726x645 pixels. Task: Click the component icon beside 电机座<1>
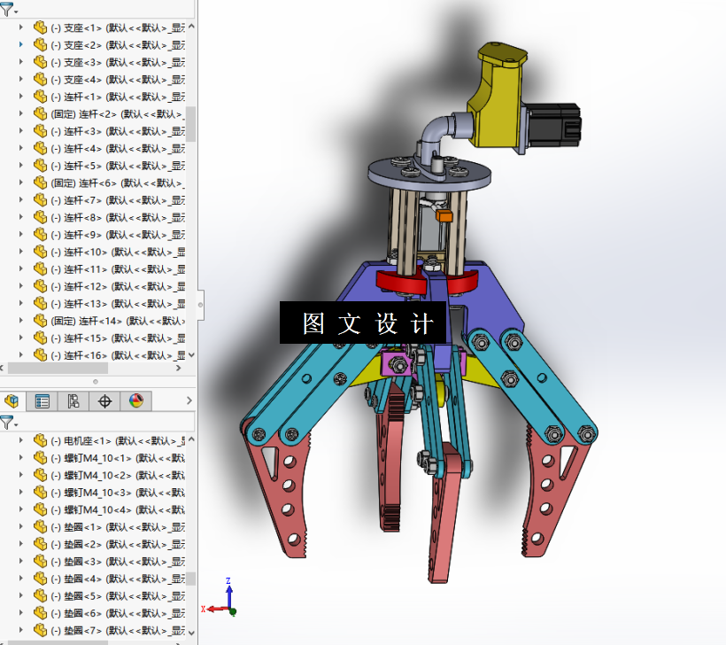(39, 439)
